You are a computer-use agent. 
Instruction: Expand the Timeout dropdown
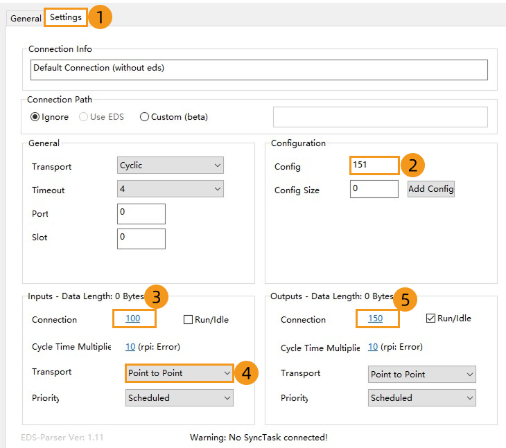click(171, 188)
